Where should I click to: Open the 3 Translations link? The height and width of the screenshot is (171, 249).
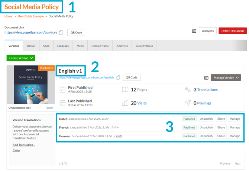[207, 90]
